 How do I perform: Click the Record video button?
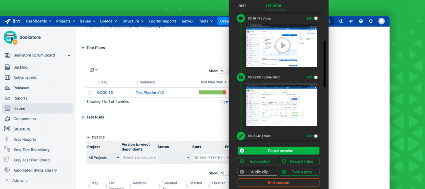point(300,161)
